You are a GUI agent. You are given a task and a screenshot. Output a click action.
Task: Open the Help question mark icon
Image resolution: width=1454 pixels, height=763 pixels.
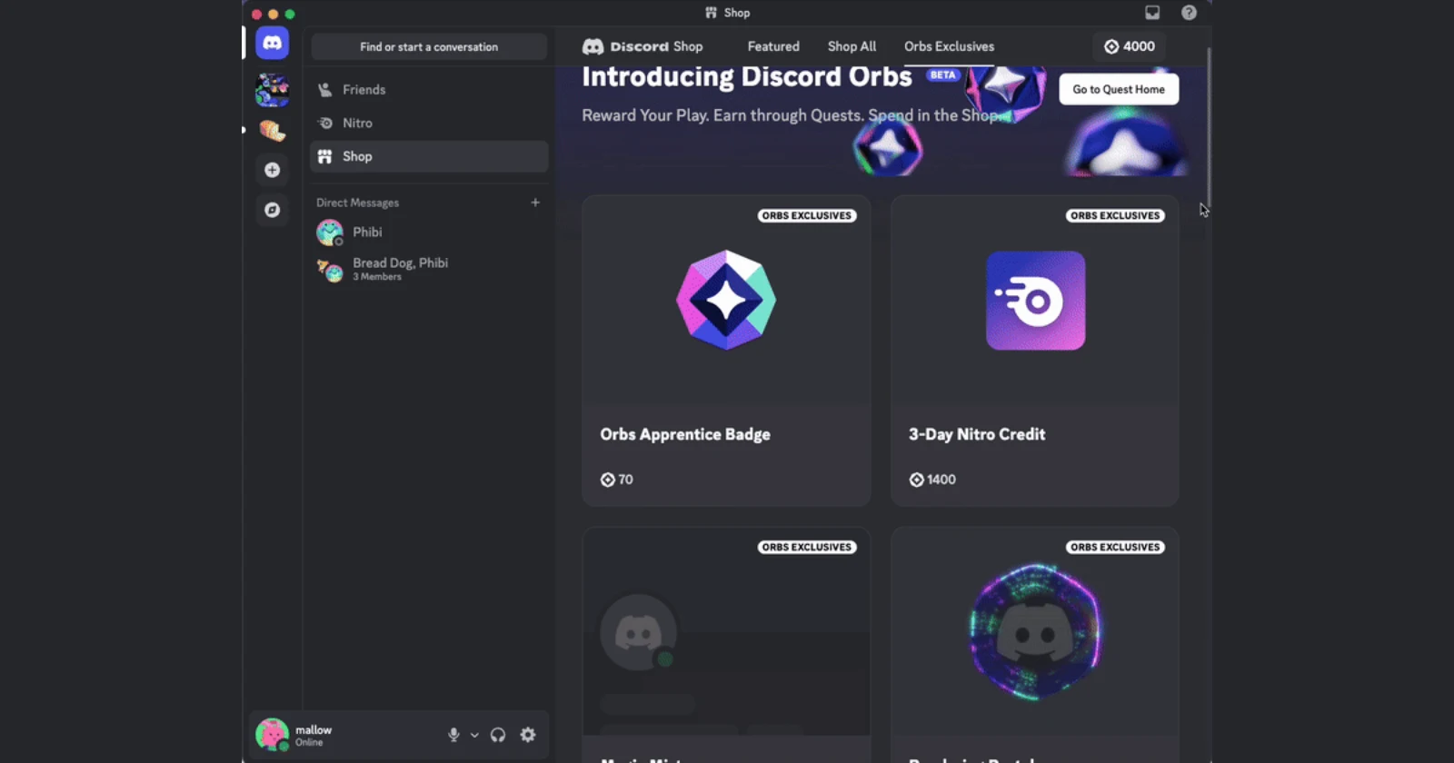point(1189,13)
